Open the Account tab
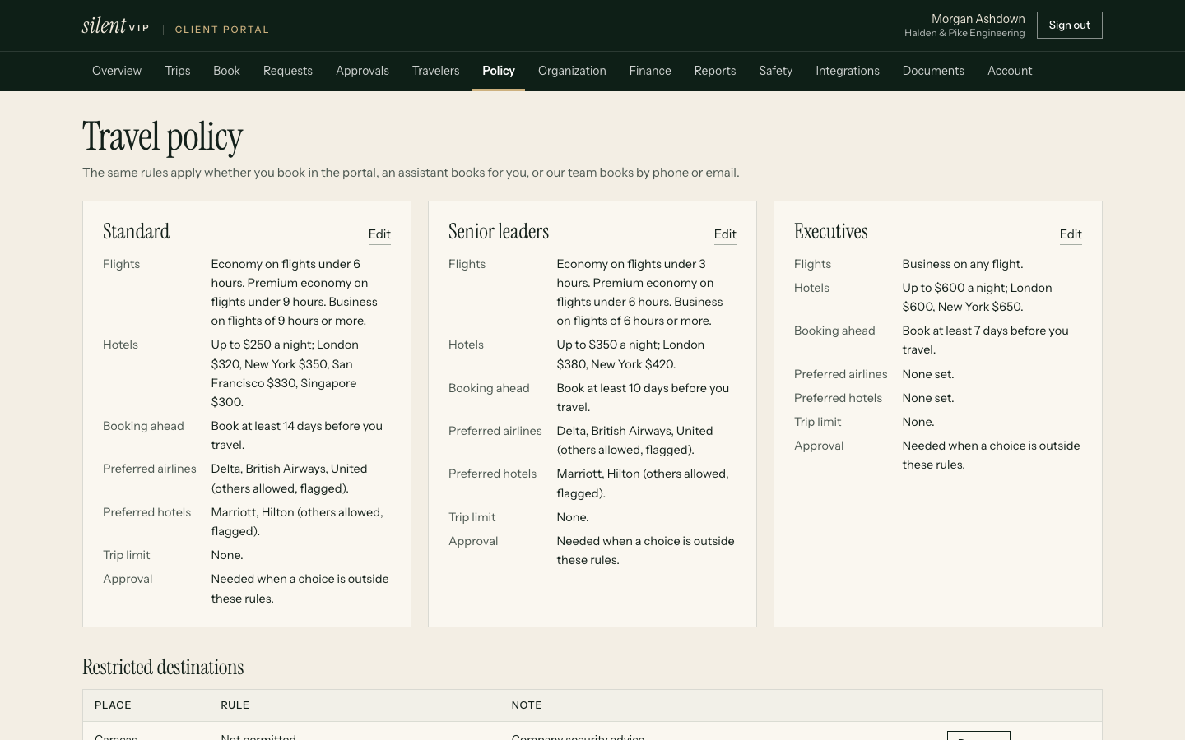 coord(1010,71)
